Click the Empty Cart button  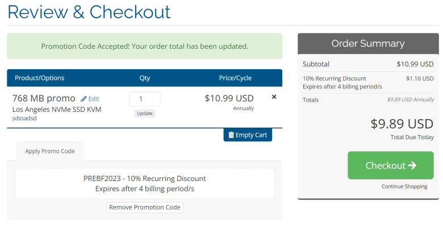(248, 135)
